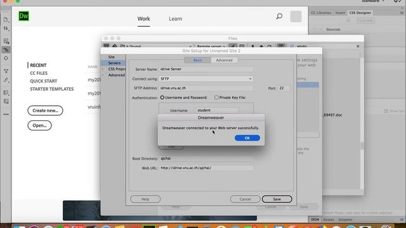Click Help in the server dialog
Viewport: 406px width, 228px height.
tap(145, 199)
